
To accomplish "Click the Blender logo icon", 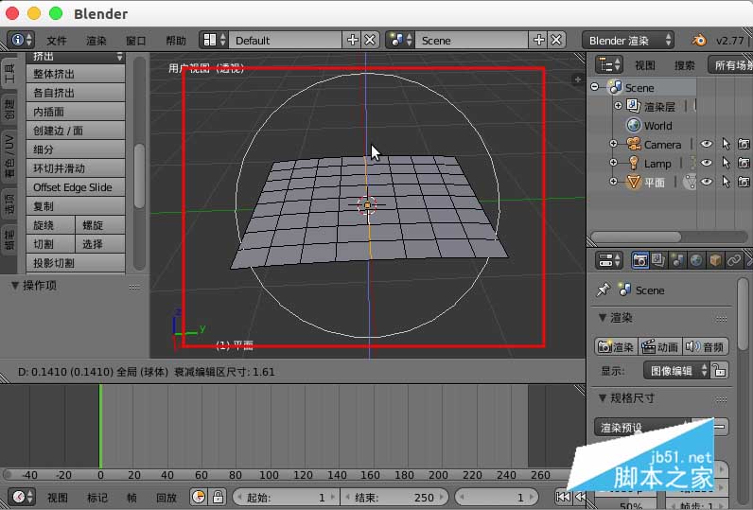I will click(x=699, y=40).
